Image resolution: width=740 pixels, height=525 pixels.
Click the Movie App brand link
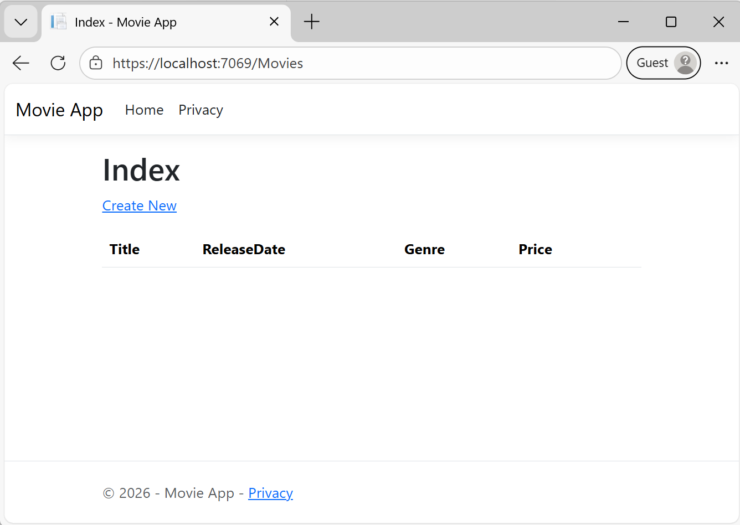(59, 110)
